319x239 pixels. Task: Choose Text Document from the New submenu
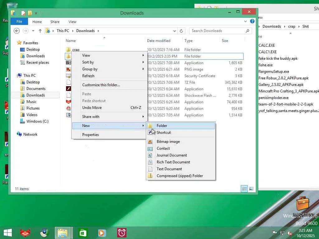[x=169, y=169]
